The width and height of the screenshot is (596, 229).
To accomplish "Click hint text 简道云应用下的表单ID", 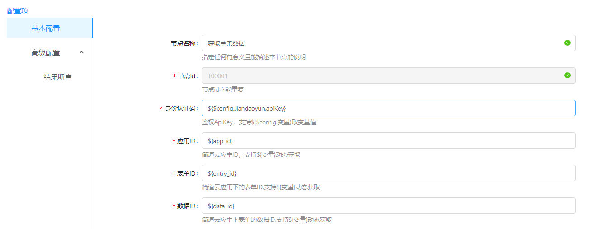I will click(x=261, y=187).
